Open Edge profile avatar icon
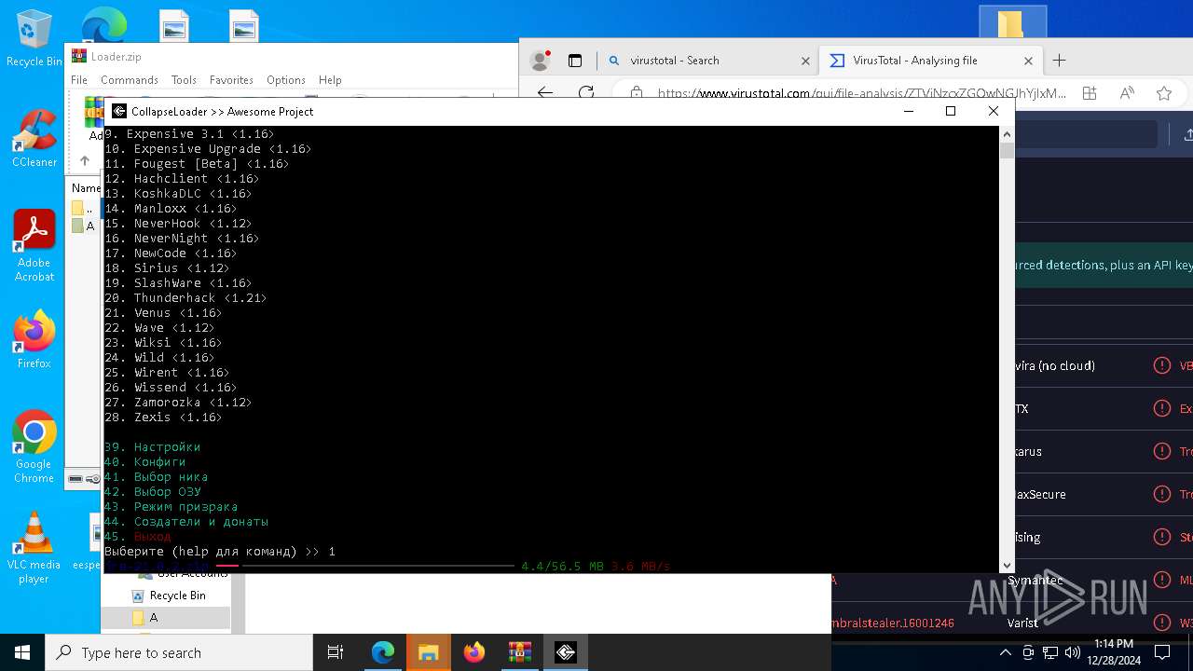This screenshot has height=671, width=1193. click(540, 61)
